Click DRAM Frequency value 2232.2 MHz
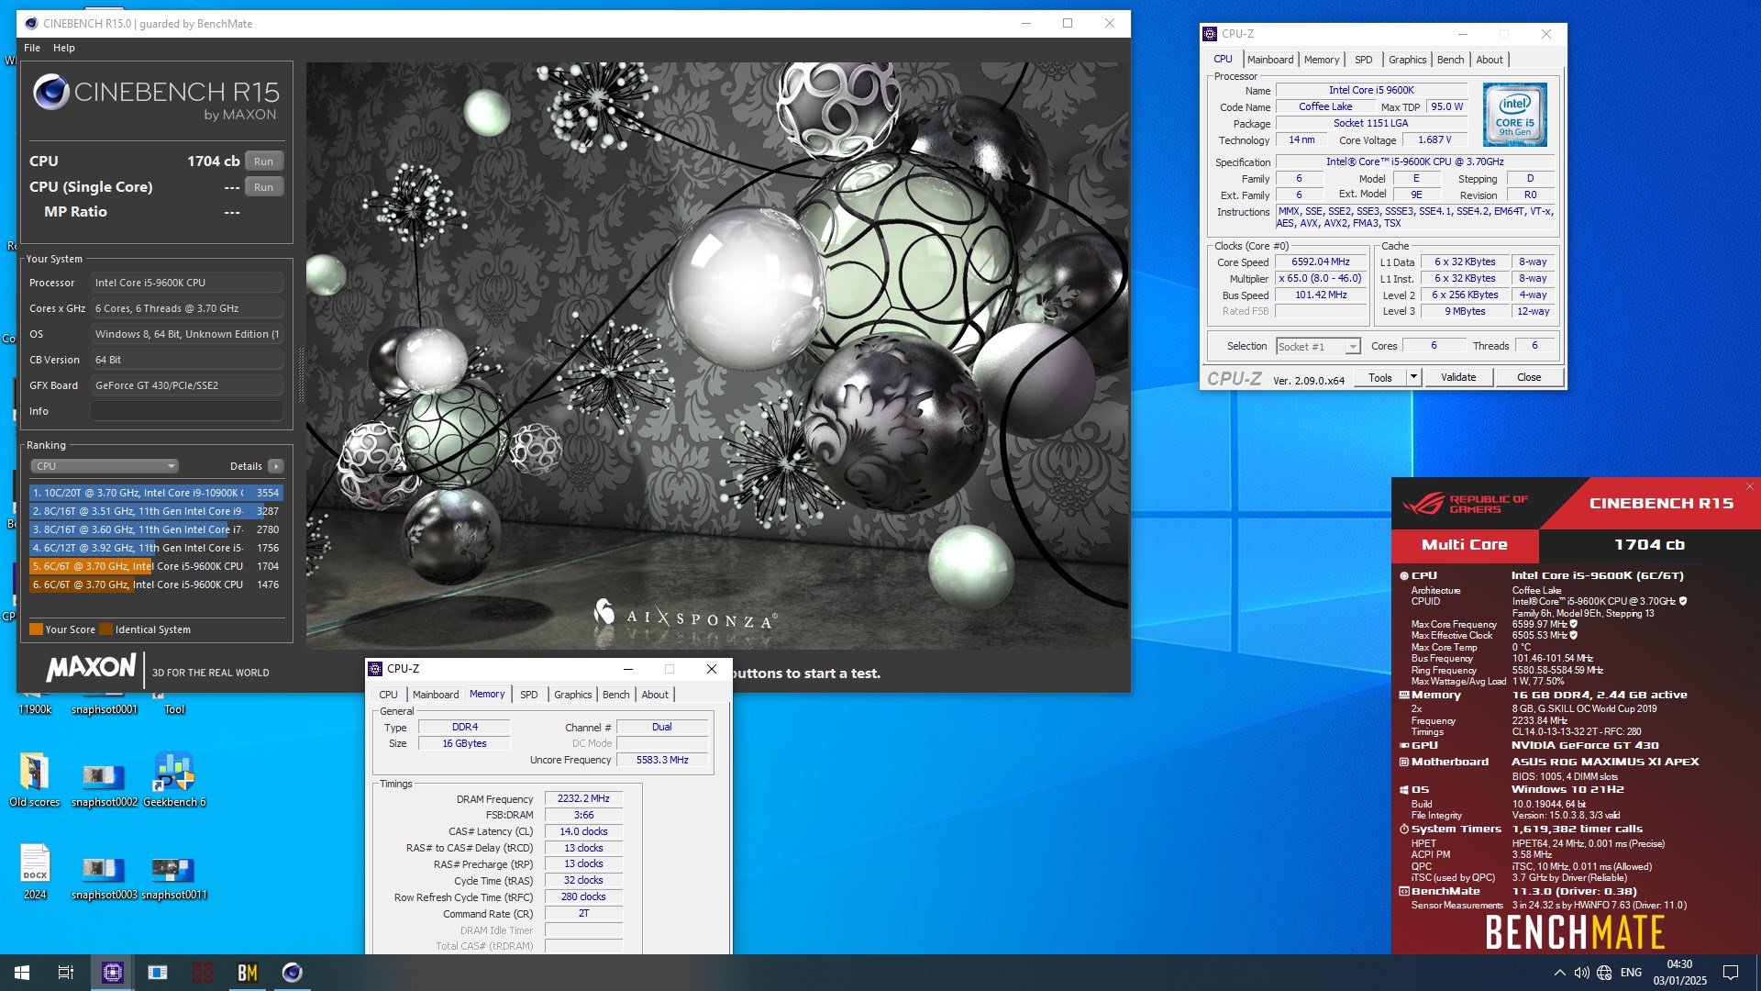The image size is (1761, 991). click(583, 799)
